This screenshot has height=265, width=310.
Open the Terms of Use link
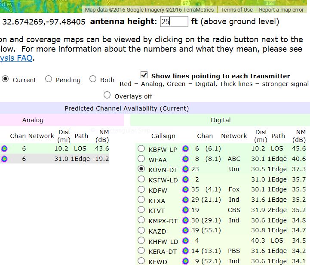click(x=236, y=9)
